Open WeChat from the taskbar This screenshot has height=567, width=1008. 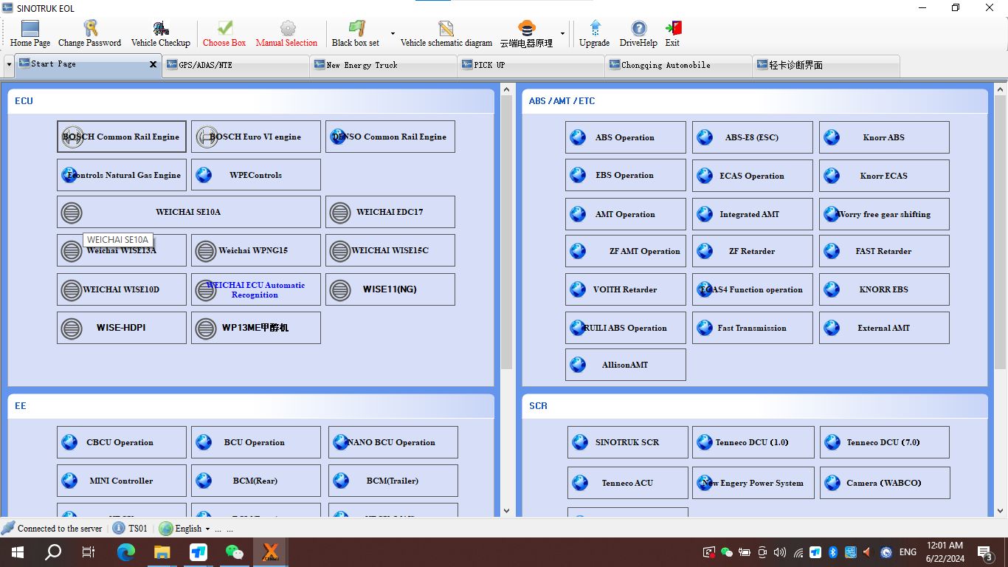[x=234, y=552]
